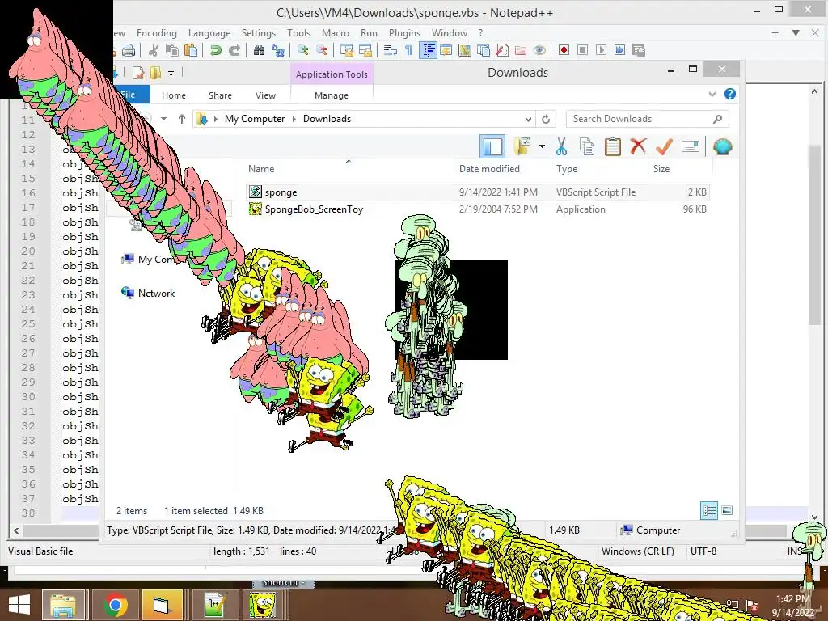Open Run menu in Notepad++
The height and width of the screenshot is (621, 828).
369,32
